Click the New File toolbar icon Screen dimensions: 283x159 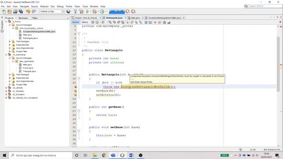click(4, 11)
